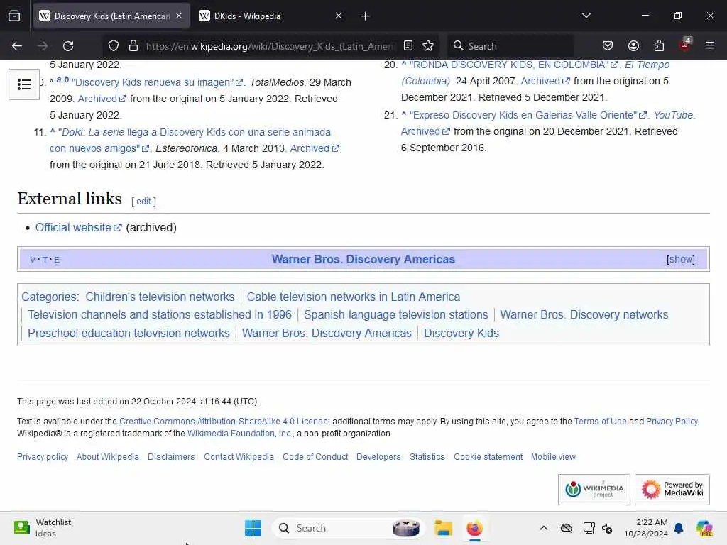Click the Windows taskbar Search field
The height and width of the screenshot is (545, 727).
[x=348, y=528]
